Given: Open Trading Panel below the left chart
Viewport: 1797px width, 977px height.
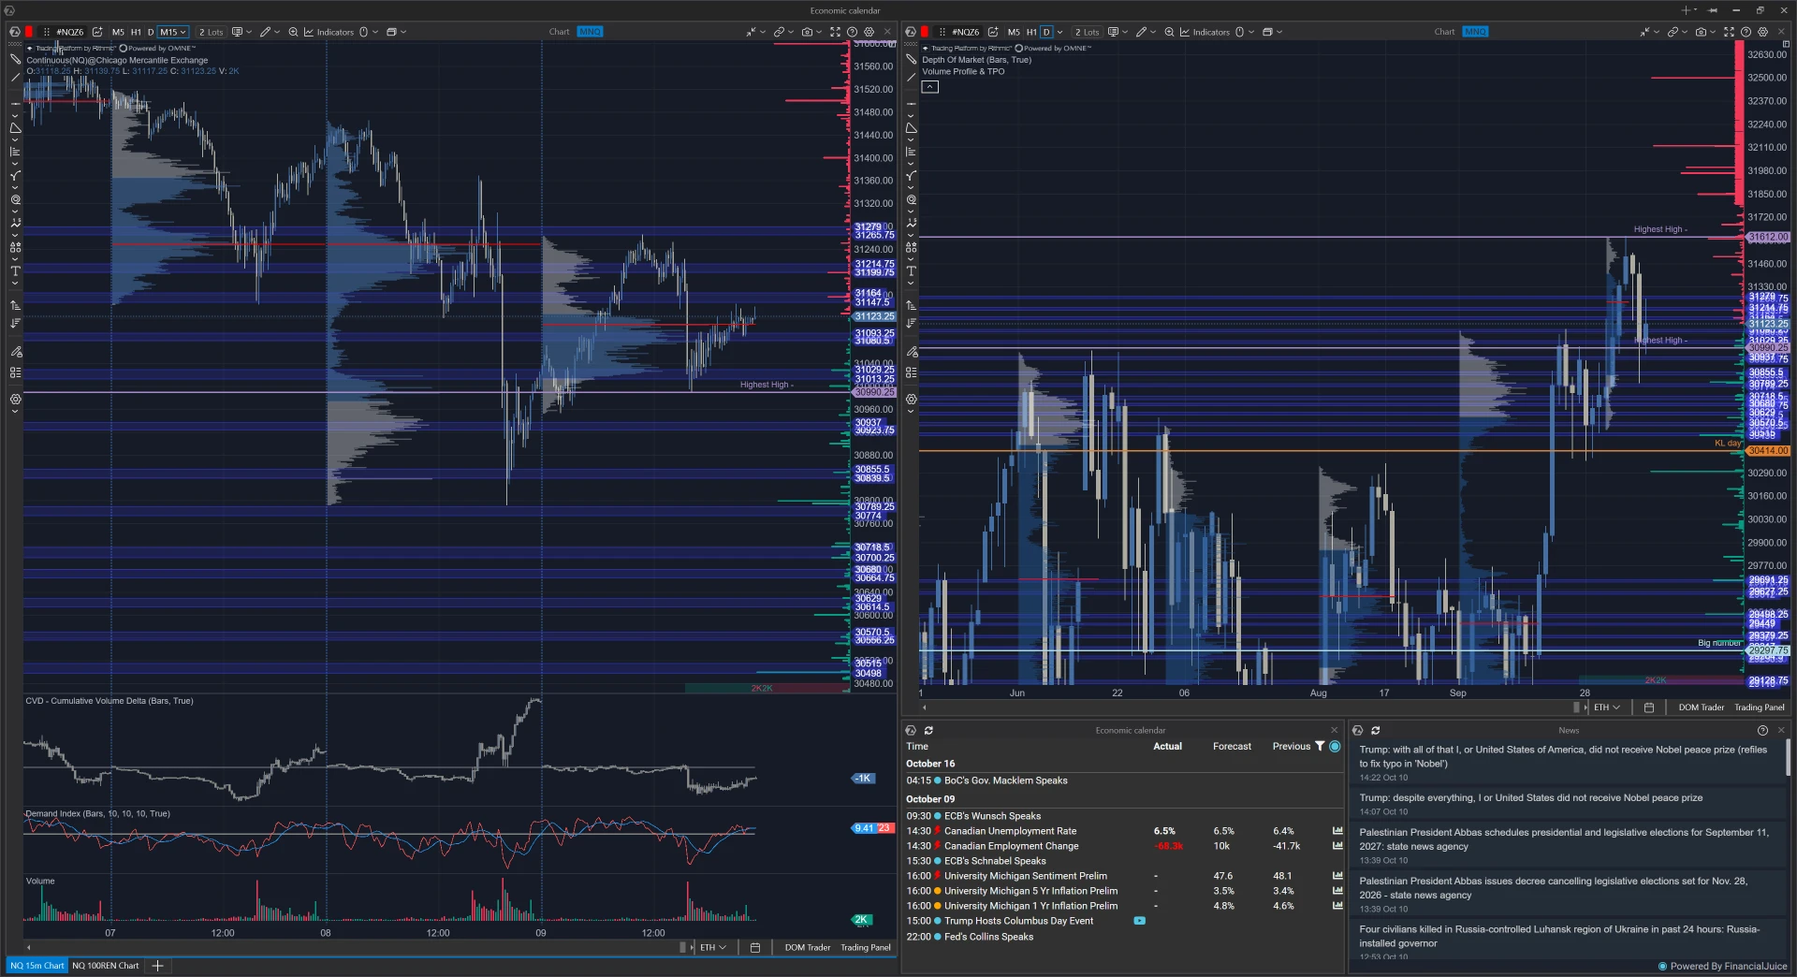Looking at the screenshot, I should [x=866, y=947].
